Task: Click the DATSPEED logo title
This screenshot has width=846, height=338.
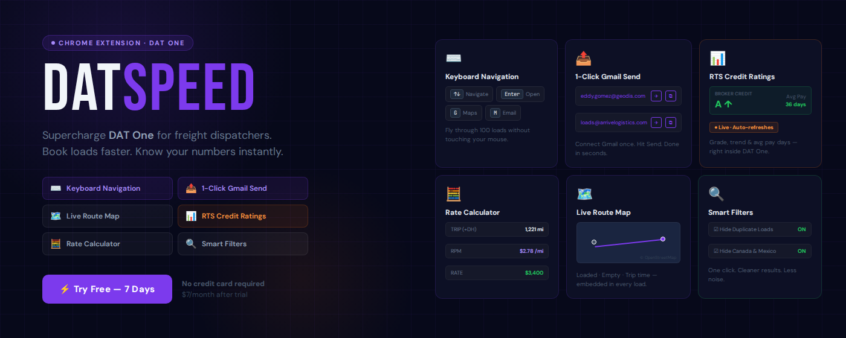Action: tap(149, 87)
